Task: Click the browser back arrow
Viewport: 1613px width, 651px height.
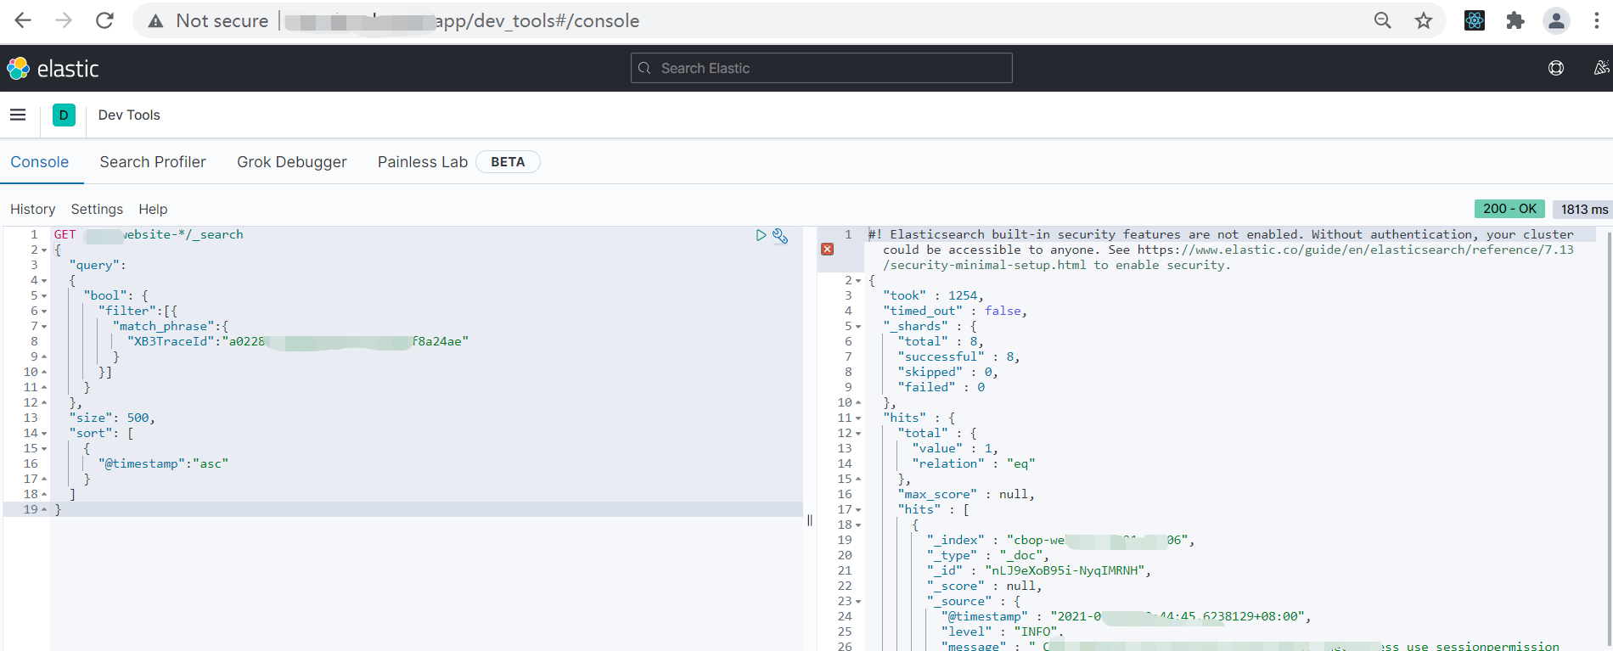Action: pos(23,20)
